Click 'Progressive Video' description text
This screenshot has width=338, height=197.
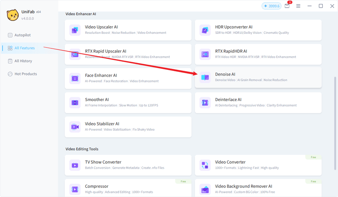(x=252, y=105)
